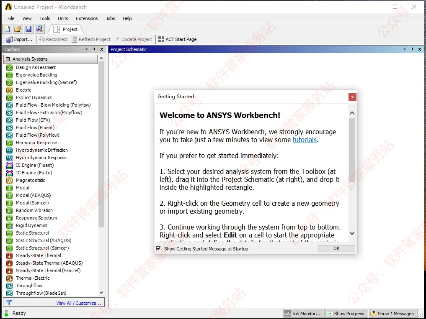The width and height of the screenshot is (426, 319).
Task: Close the Toolbox panel
Action: point(102,49)
